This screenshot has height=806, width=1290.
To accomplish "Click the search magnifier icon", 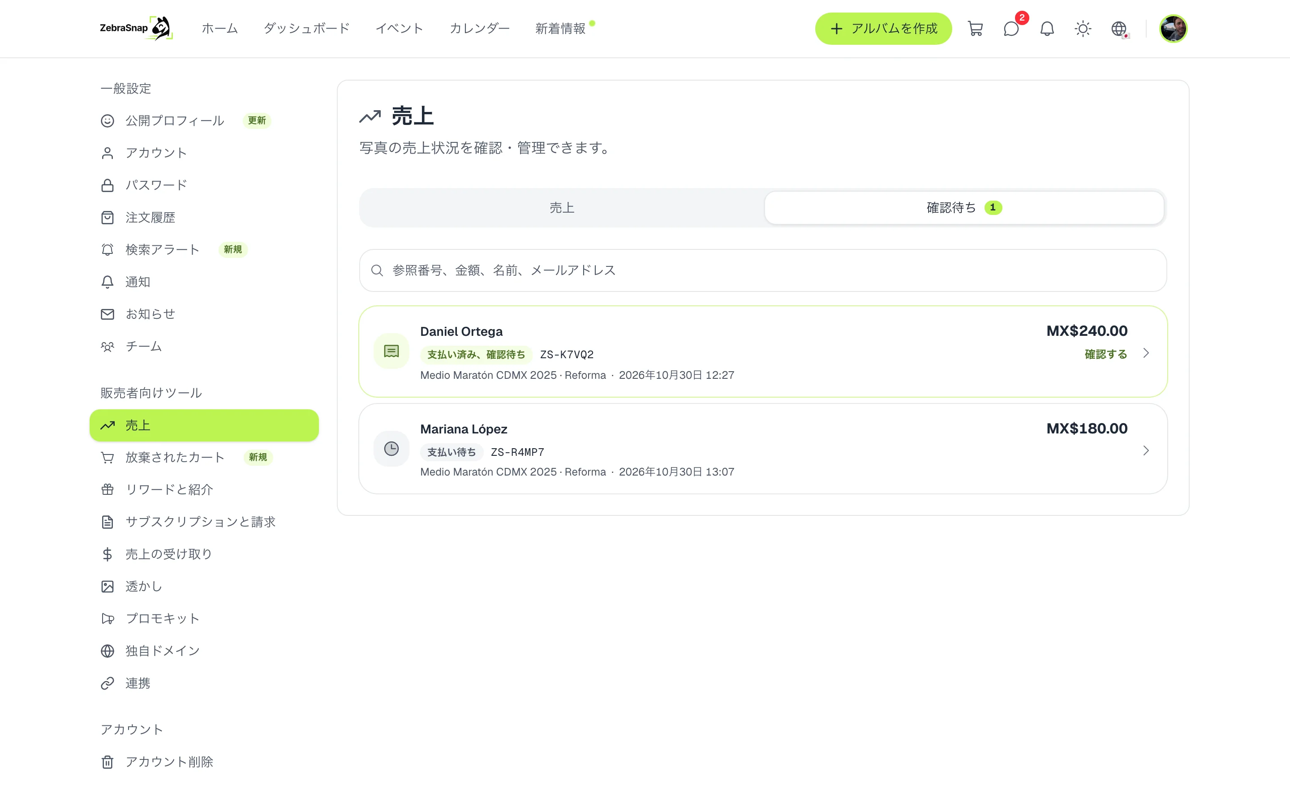I will 377,270.
